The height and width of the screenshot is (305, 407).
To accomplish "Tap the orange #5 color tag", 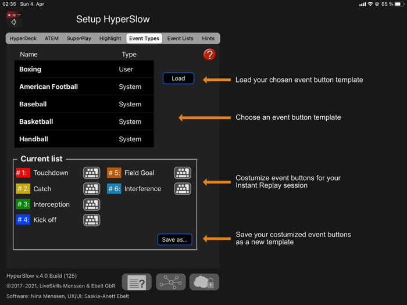I will click(114, 173).
